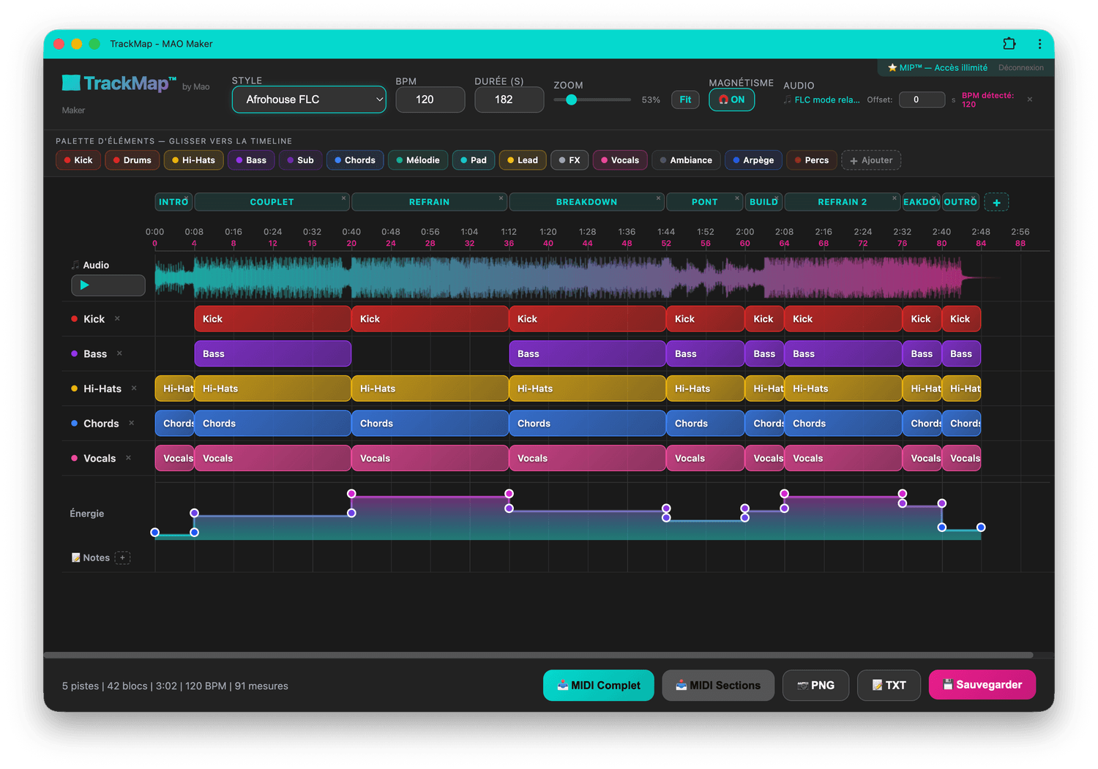Viewport: 1098px width, 769px height.
Task: Add a new section with plus button
Action: pos(996,203)
